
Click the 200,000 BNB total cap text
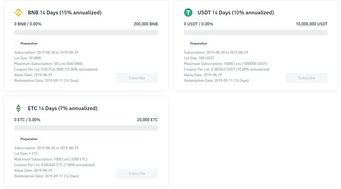point(146,24)
